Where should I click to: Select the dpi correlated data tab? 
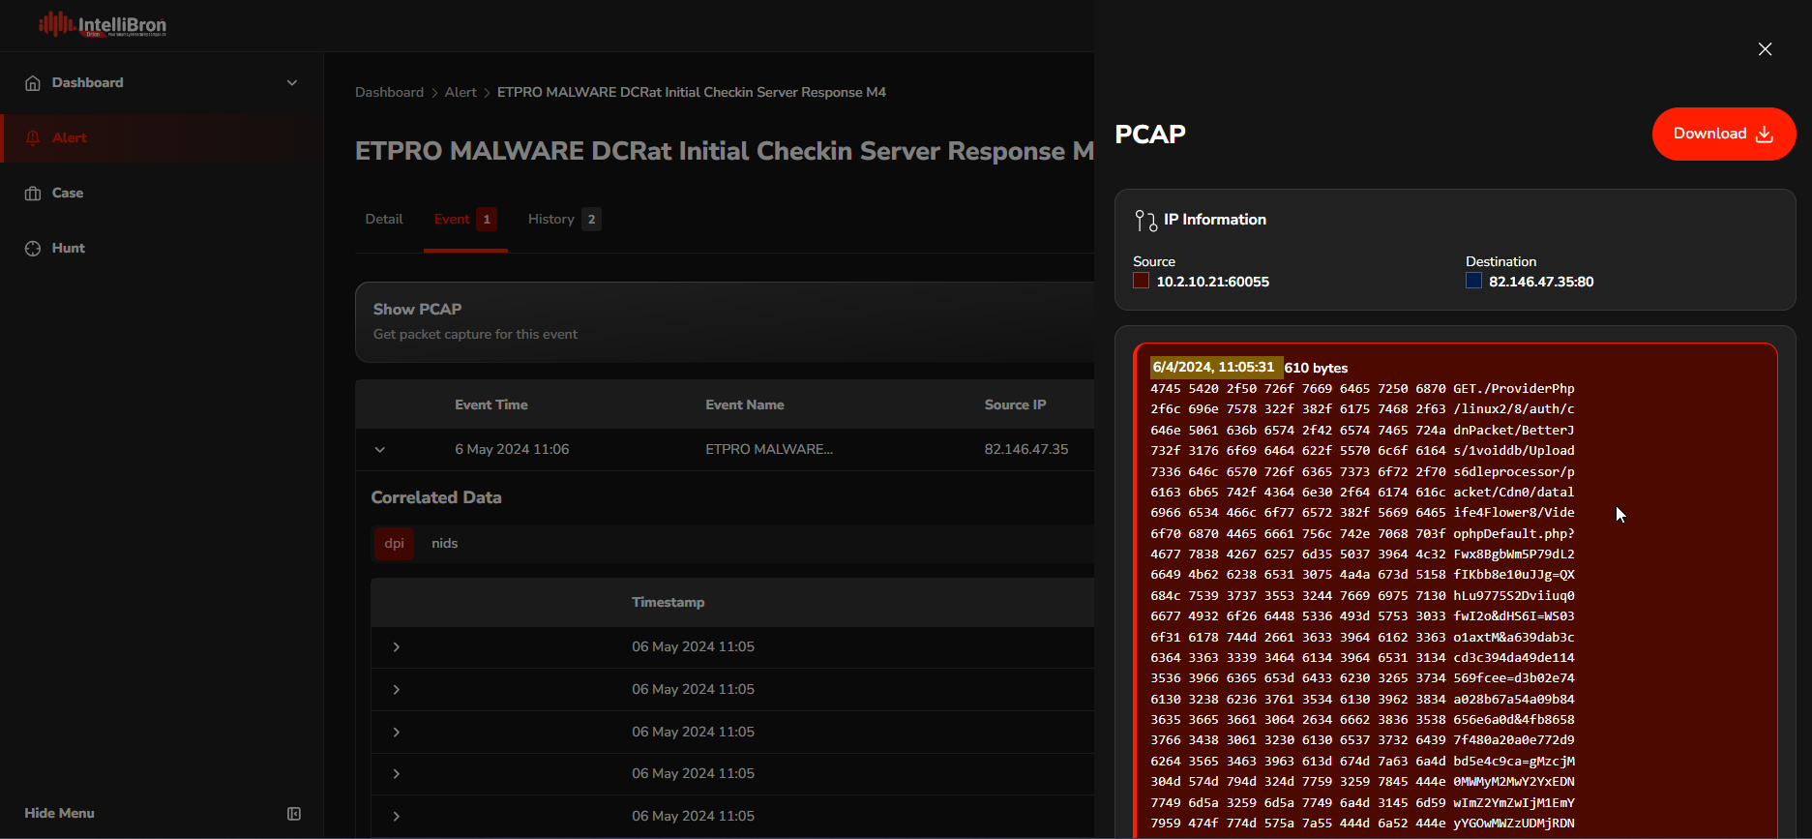coord(394,544)
